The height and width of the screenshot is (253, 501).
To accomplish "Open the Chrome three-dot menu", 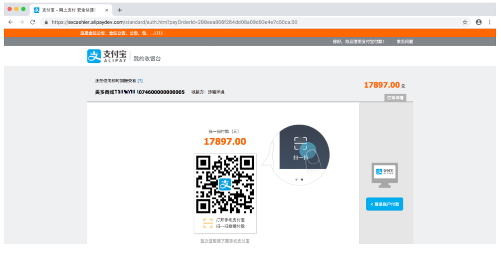I will pyautogui.click(x=490, y=22).
